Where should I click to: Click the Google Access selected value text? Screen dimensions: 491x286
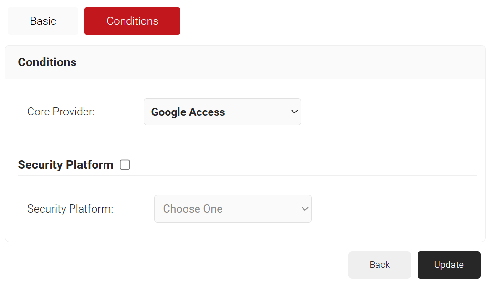tap(188, 112)
